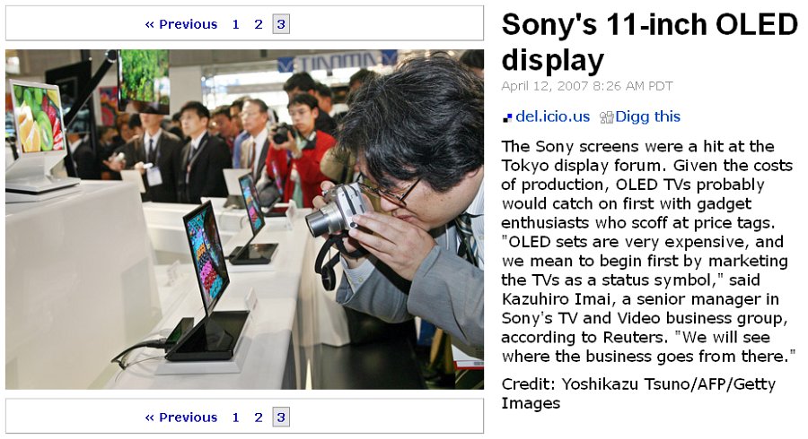The height and width of the screenshot is (439, 808).
Task: Click the Digg icon beside 'Digg this'
Action: coord(607,117)
